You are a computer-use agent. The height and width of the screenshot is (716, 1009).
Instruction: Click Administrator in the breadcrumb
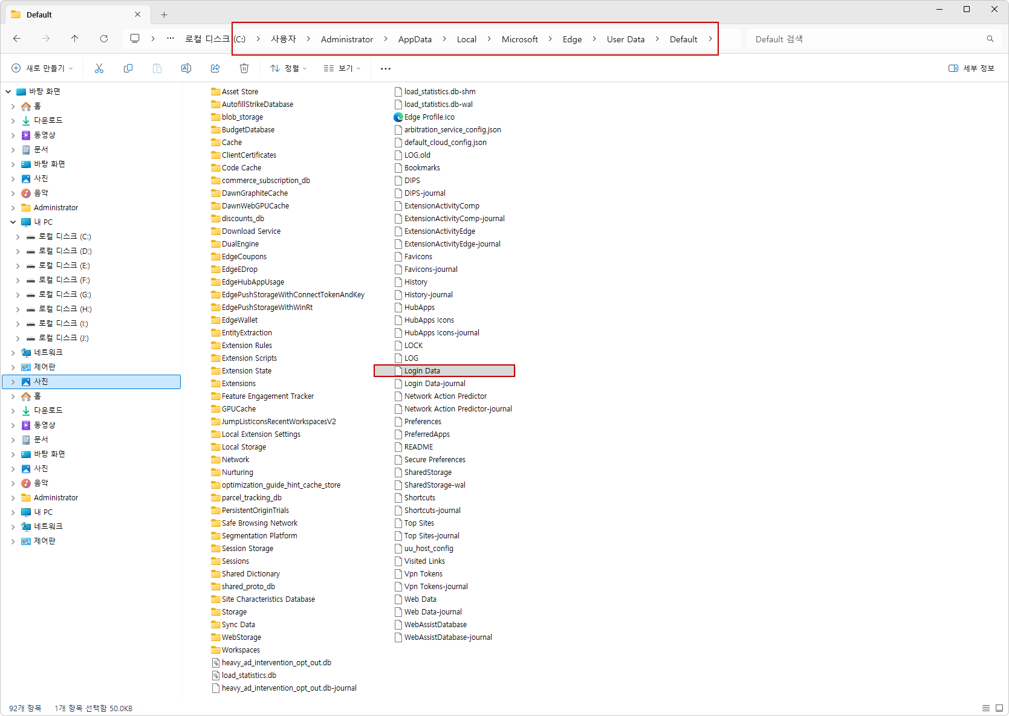[x=347, y=39]
